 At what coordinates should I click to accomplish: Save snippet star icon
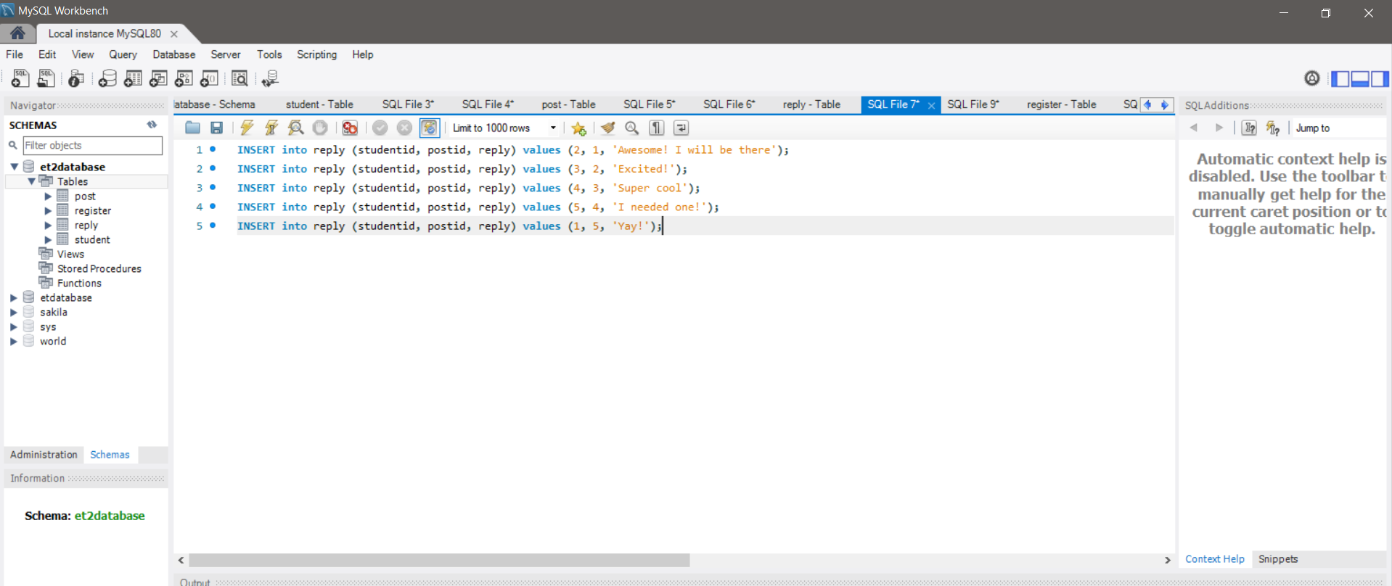(x=578, y=128)
